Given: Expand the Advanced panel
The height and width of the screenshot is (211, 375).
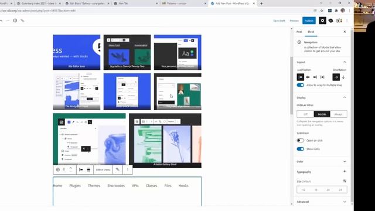Looking at the screenshot, I should [x=345, y=202].
